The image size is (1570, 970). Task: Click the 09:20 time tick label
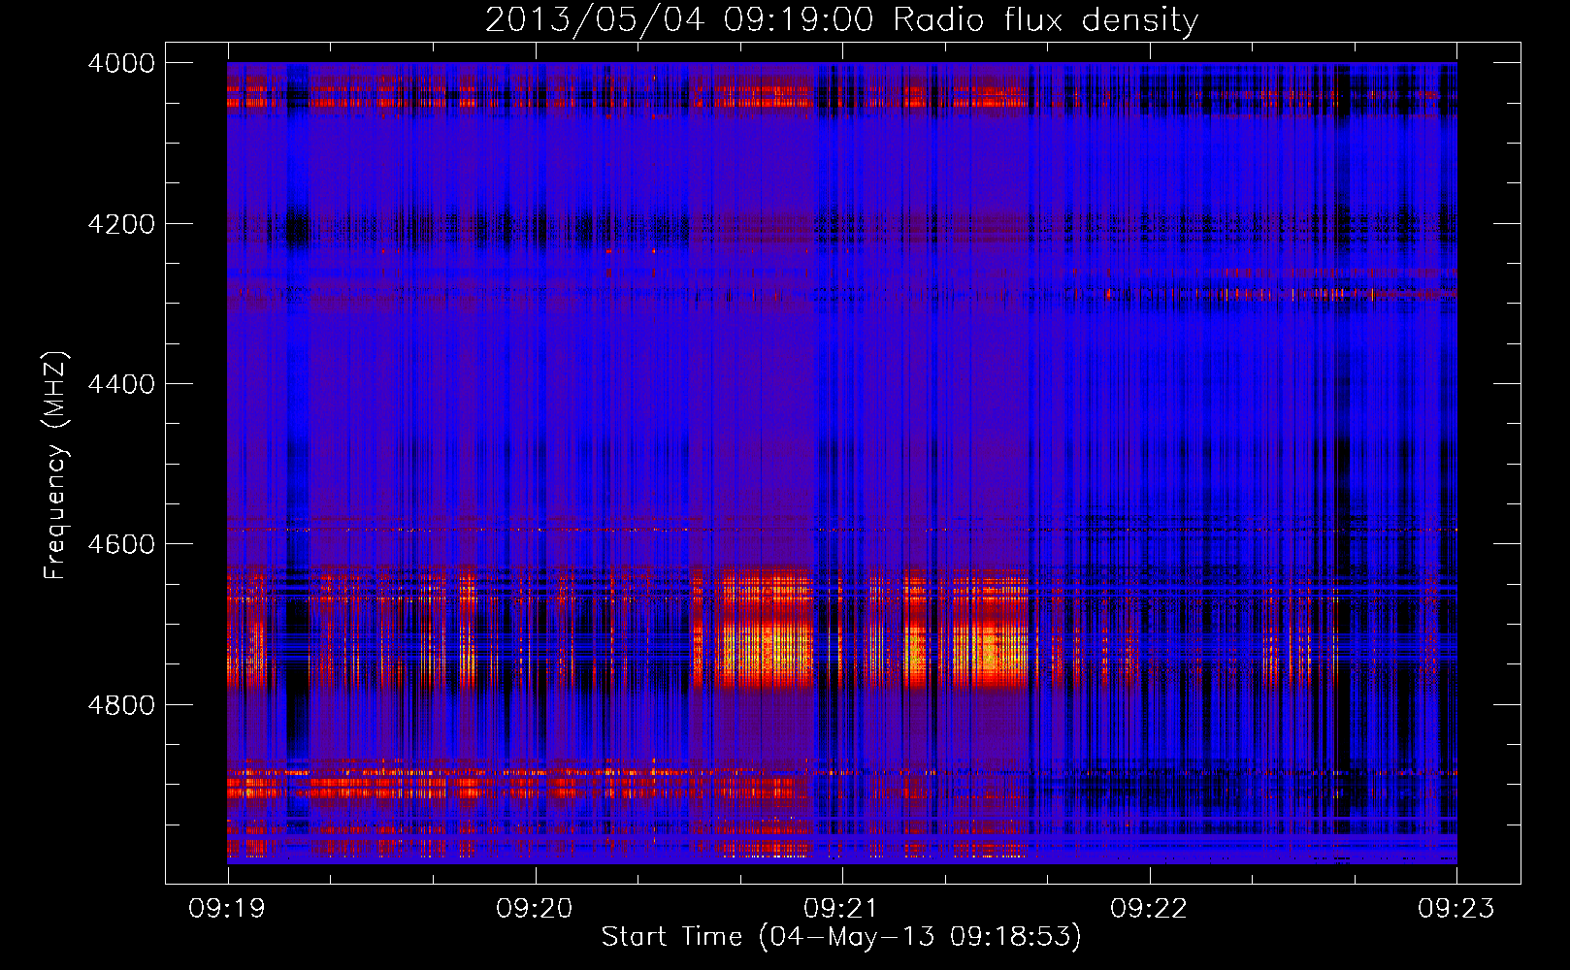[535, 909]
